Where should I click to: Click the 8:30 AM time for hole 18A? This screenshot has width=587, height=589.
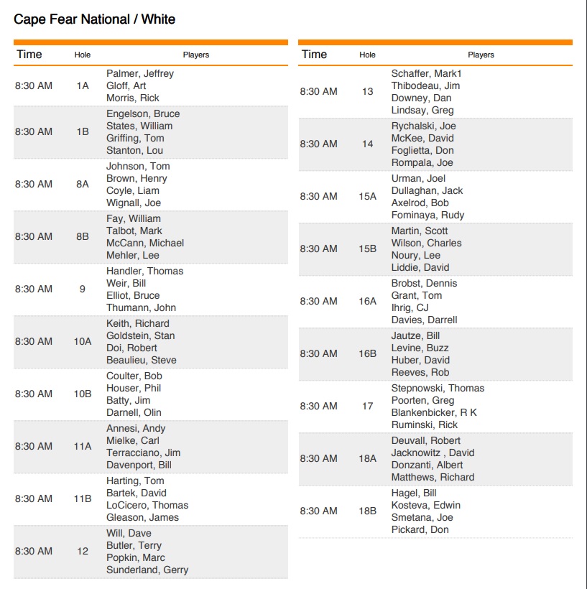(318, 459)
